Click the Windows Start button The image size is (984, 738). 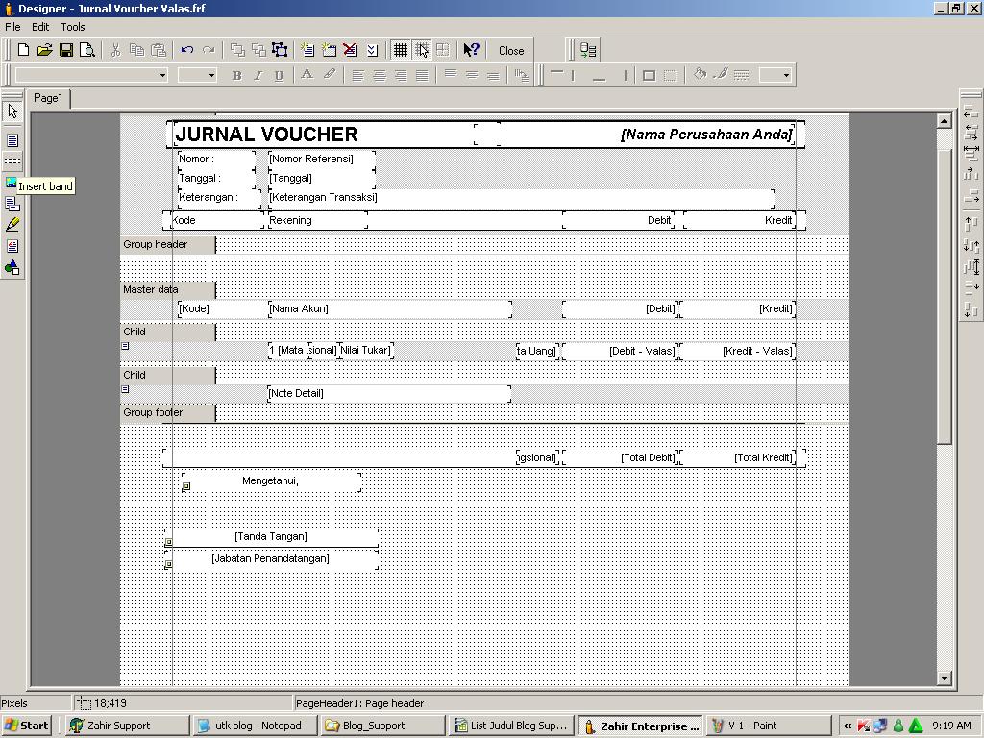(x=27, y=726)
